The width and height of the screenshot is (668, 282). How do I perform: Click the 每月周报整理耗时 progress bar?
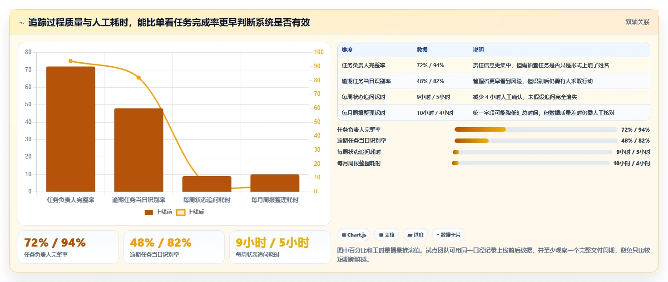pos(531,163)
